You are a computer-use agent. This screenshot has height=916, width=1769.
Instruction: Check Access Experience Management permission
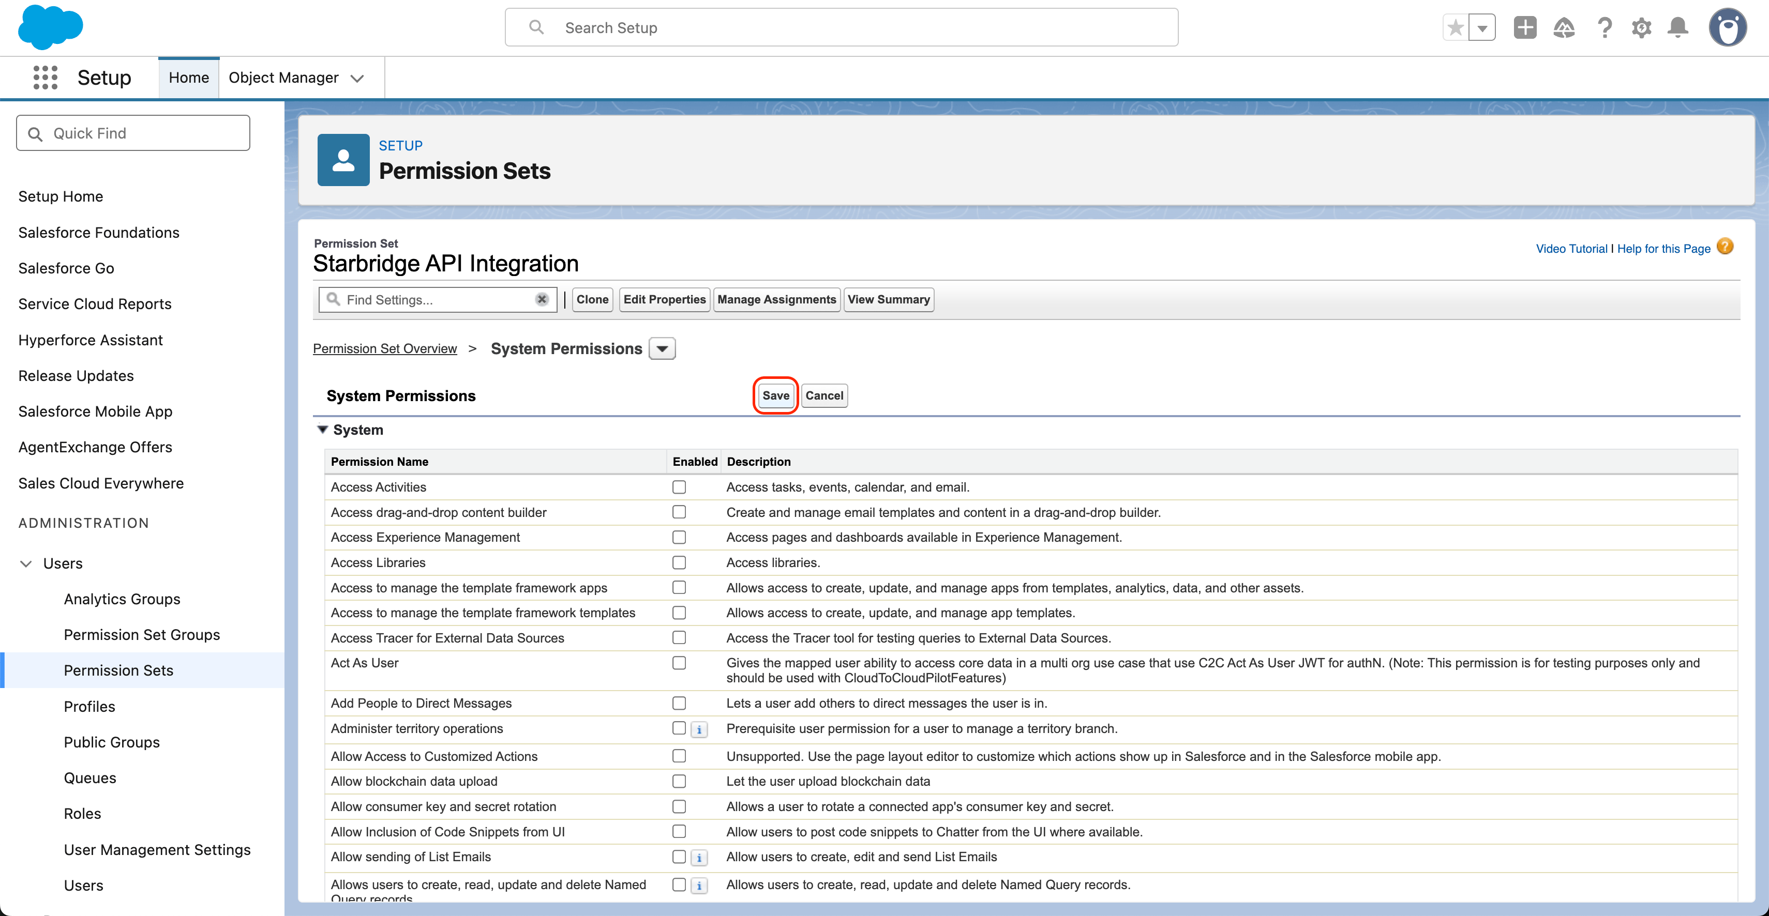coord(679,537)
